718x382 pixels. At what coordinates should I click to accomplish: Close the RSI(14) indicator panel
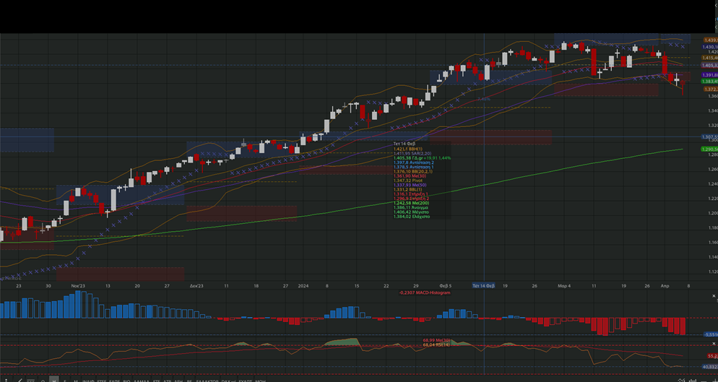[x=714, y=343]
